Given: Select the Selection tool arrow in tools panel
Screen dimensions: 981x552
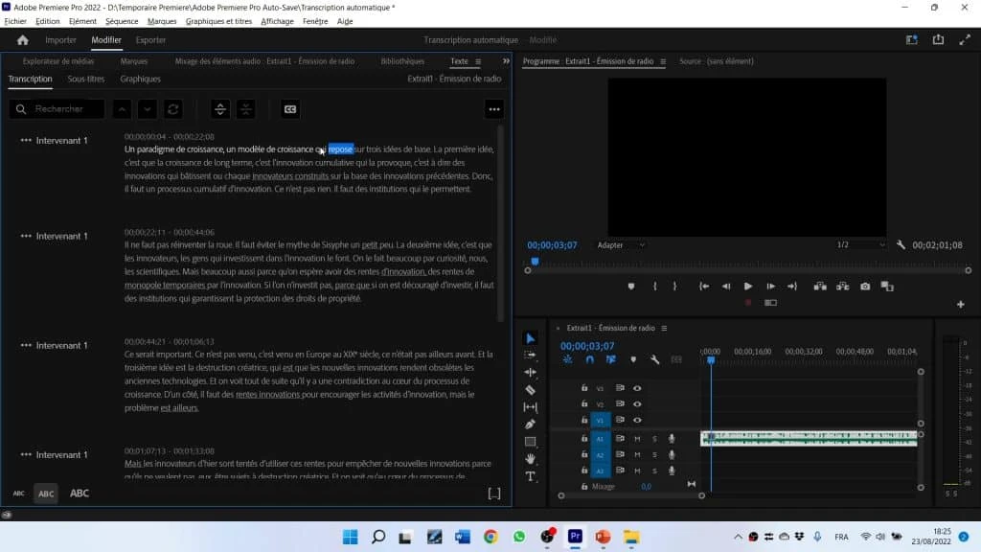Looking at the screenshot, I should [530, 338].
